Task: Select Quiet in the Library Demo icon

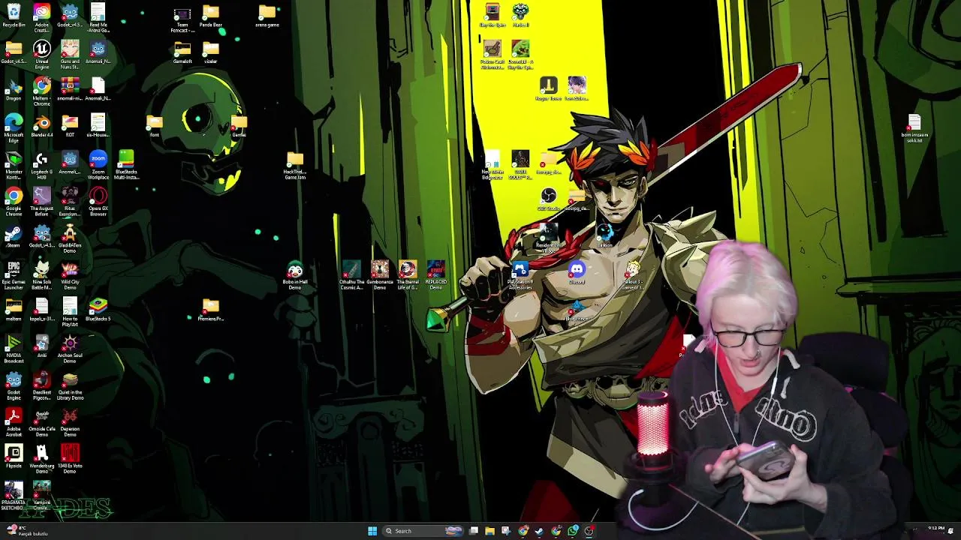Action: [70, 385]
